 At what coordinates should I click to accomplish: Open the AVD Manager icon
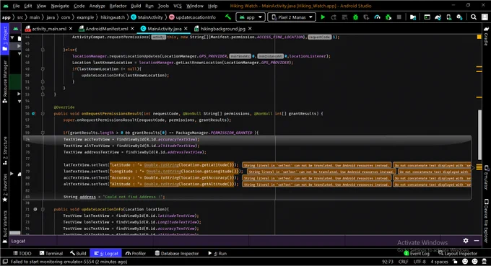[448, 17]
